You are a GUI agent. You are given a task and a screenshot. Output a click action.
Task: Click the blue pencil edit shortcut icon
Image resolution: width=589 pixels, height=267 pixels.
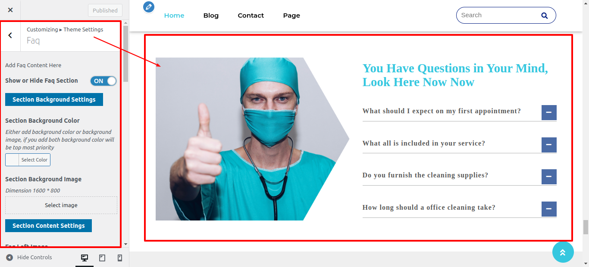click(149, 7)
